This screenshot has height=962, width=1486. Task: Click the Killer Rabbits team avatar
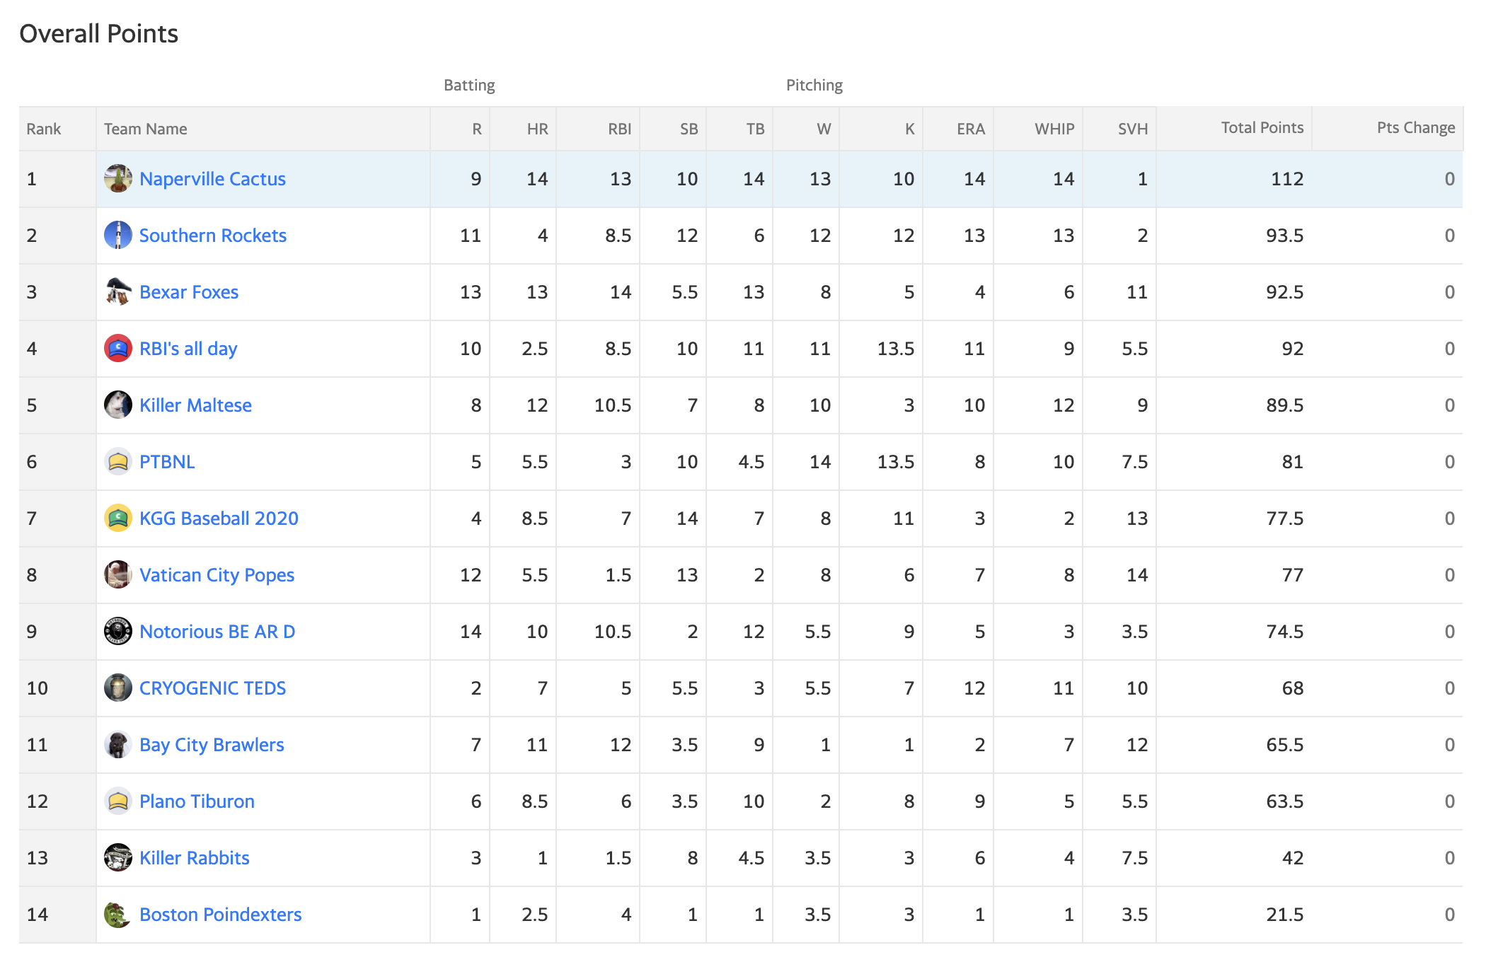pyautogui.click(x=118, y=857)
